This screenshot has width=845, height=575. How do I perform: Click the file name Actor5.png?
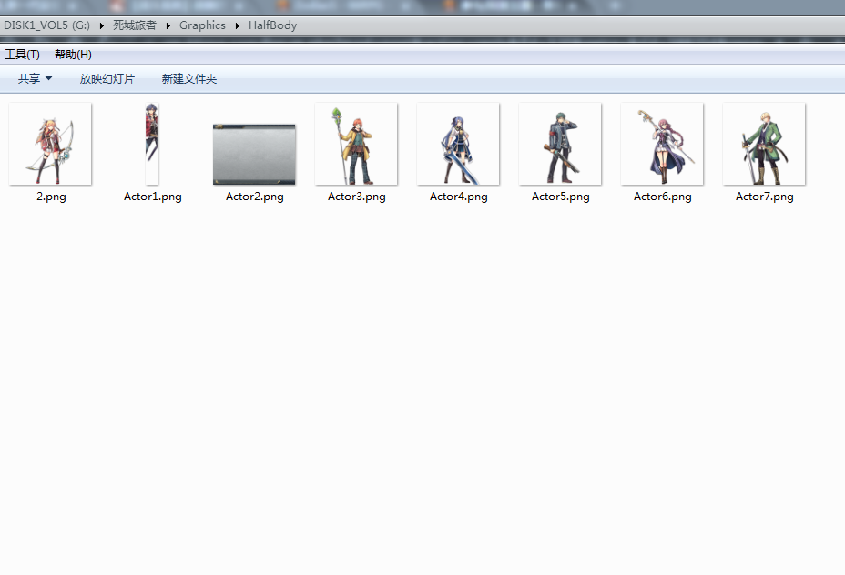(561, 197)
